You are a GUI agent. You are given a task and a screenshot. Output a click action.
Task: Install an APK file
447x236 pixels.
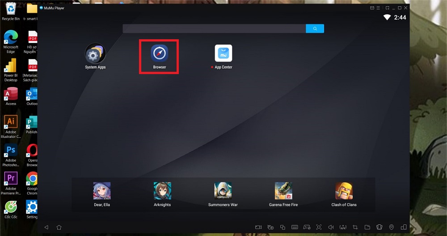(343, 227)
